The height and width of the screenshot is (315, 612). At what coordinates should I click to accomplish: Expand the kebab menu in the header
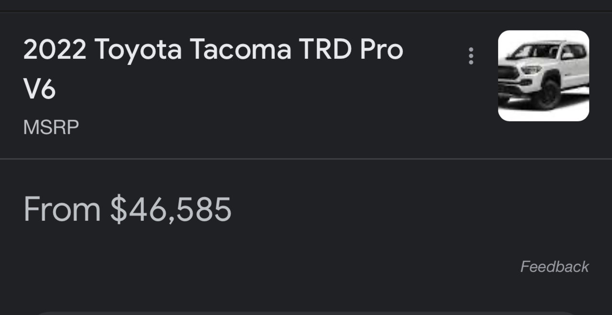(471, 56)
